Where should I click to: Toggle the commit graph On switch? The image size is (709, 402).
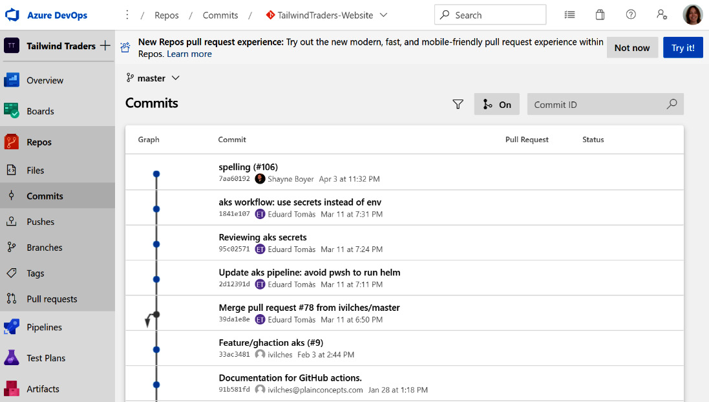(x=496, y=104)
